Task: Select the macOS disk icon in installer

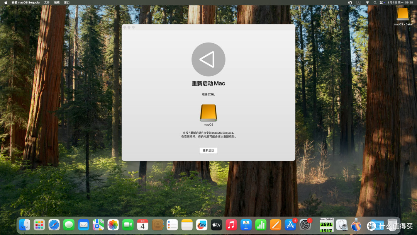Action: (208, 113)
